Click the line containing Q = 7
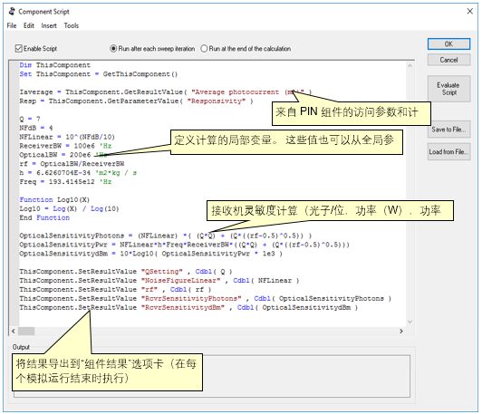Viewport: 482px width, 414px height. coord(30,119)
